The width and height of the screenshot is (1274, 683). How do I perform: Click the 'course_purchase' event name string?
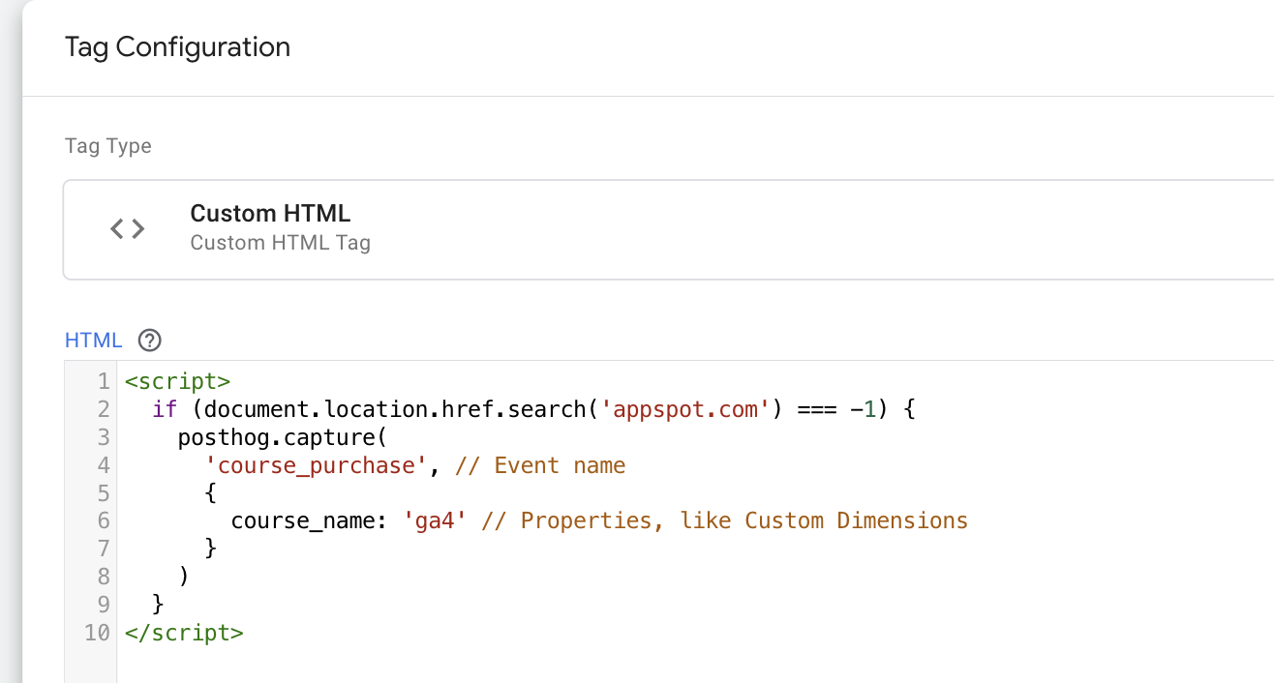pyautogui.click(x=317, y=465)
